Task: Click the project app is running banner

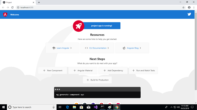Action: [x=102, y=26]
